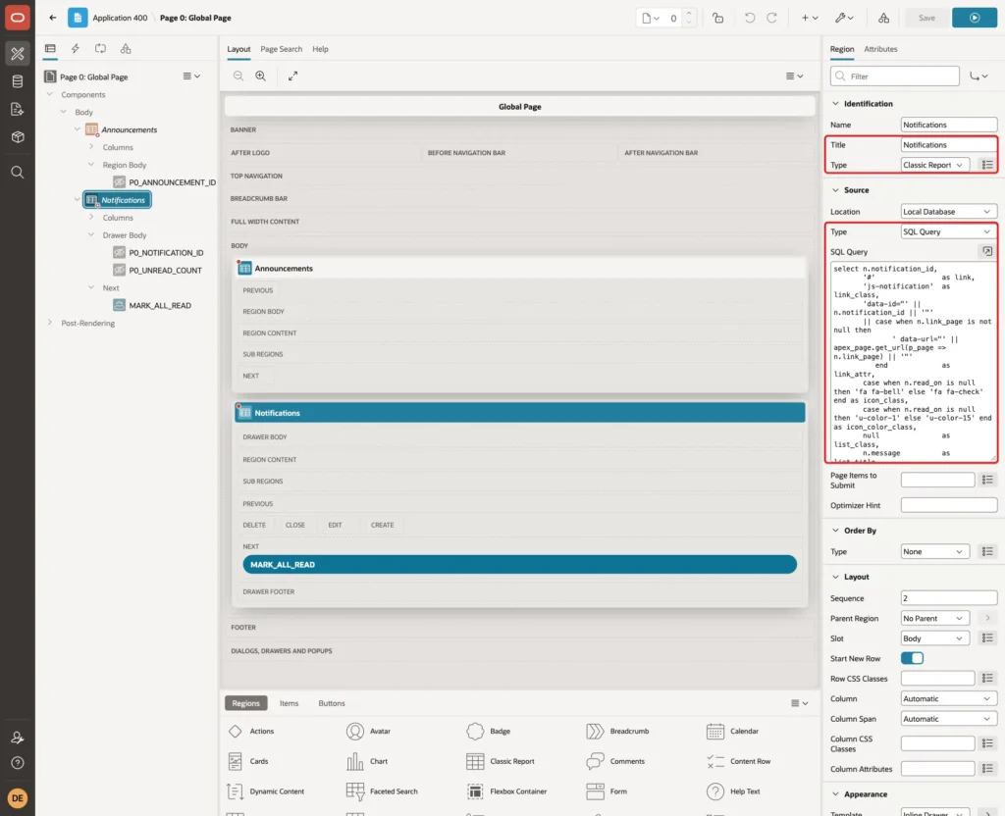Viewport: 1005px width, 816px height.
Task: Select the Announcements region header in layout
Action: coord(520,269)
